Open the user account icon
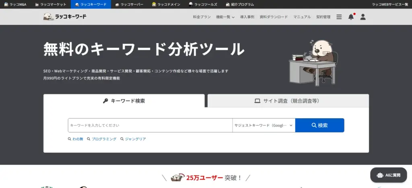This screenshot has width=412, height=188. point(363,17)
